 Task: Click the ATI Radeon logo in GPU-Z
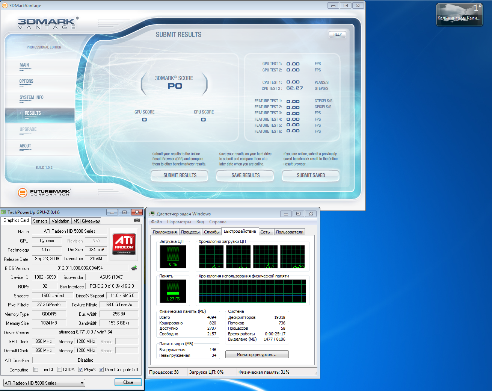click(124, 244)
